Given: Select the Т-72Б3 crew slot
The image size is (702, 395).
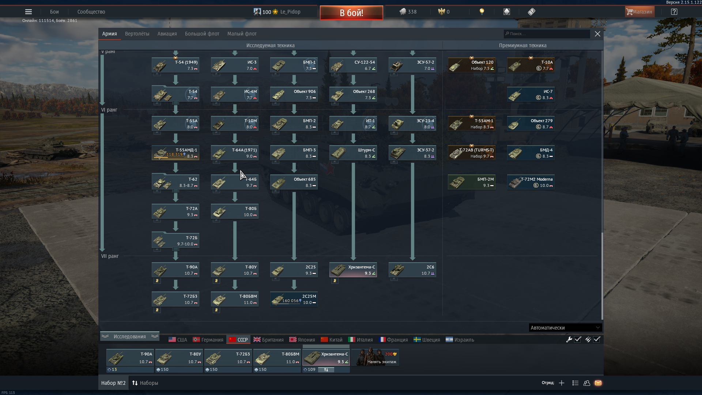Looking at the screenshot, I should point(228,358).
